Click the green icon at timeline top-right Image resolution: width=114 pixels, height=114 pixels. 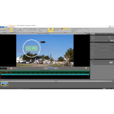pos(88,68)
